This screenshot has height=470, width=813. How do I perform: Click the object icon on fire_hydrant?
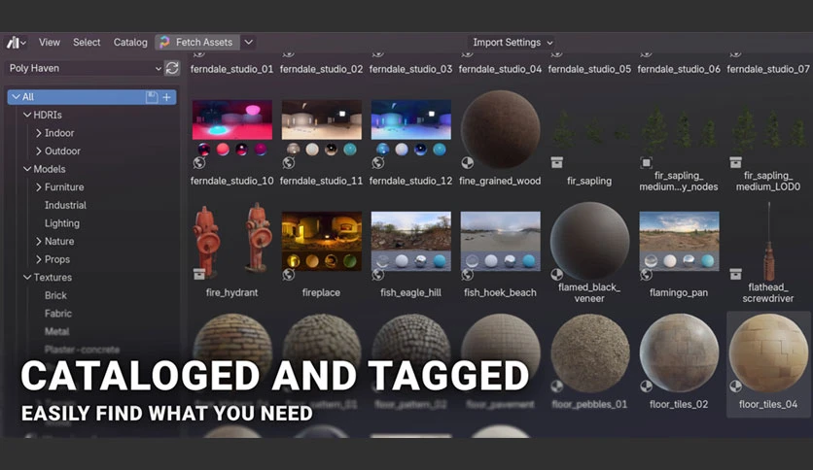[x=199, y=275]
